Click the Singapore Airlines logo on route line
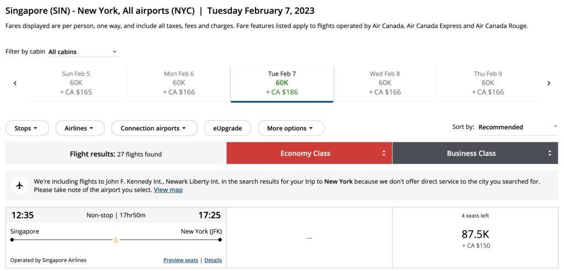The image size is (564, 271). coord(116,240)
